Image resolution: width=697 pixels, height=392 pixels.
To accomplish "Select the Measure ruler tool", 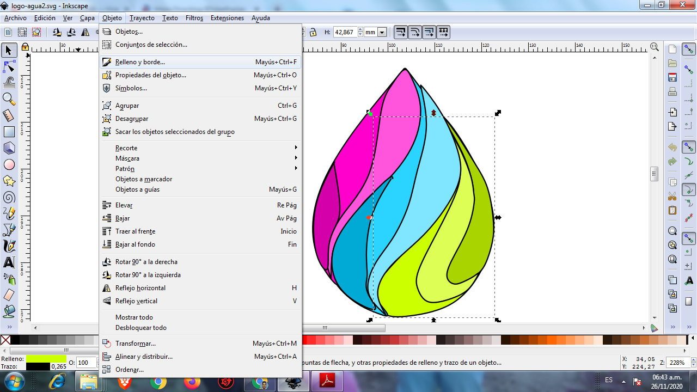I will click(9, 115).
